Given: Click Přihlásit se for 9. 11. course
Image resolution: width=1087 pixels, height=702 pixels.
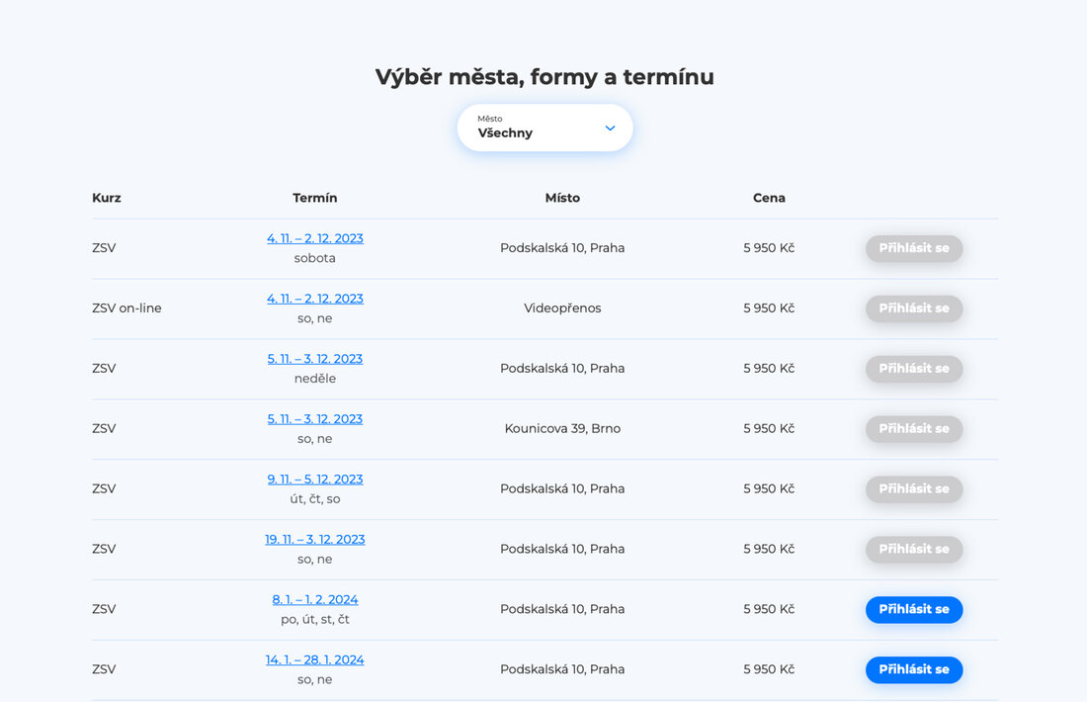Looking at the screenshot, I should [x=914, y=489].
